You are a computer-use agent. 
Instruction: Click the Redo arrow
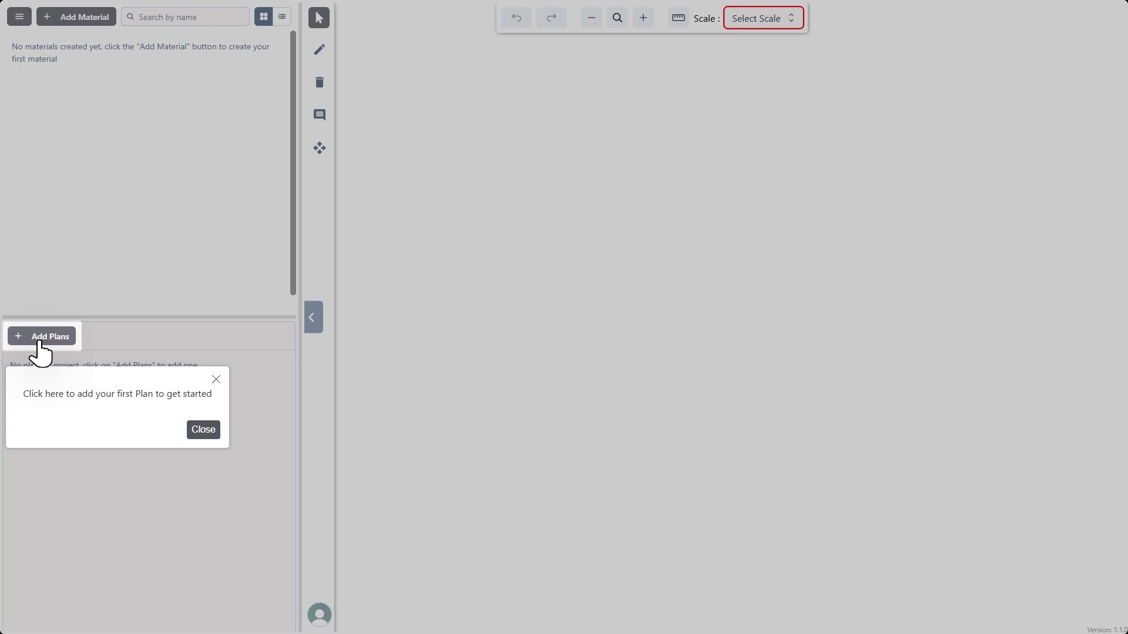552,18
